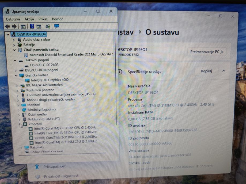Open the Akcija menu
The height and width of the screenshot is (184, 246).
(x=29, y=19)
